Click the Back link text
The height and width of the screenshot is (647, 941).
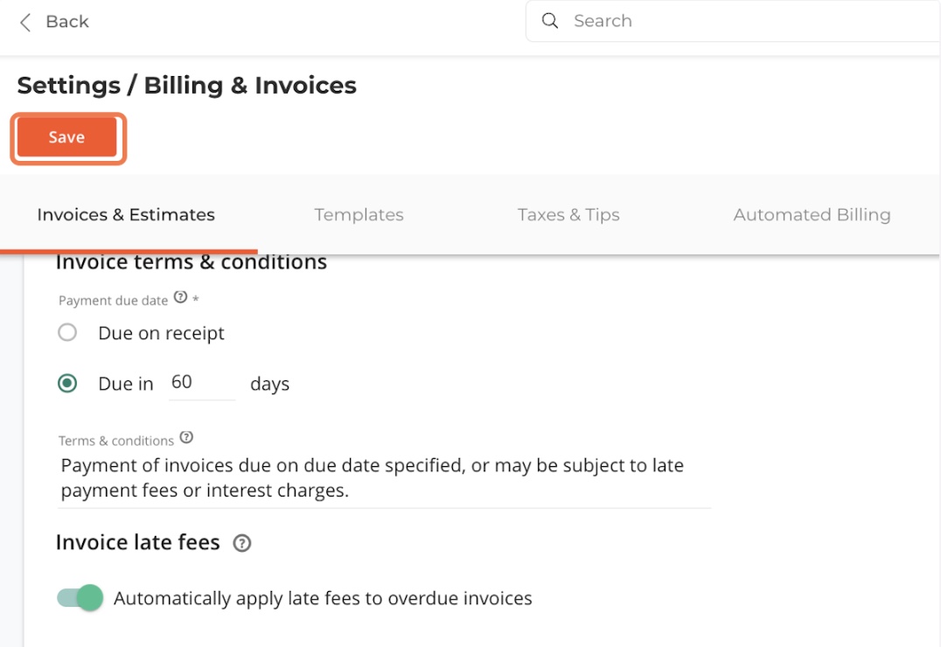pos(67,22)
